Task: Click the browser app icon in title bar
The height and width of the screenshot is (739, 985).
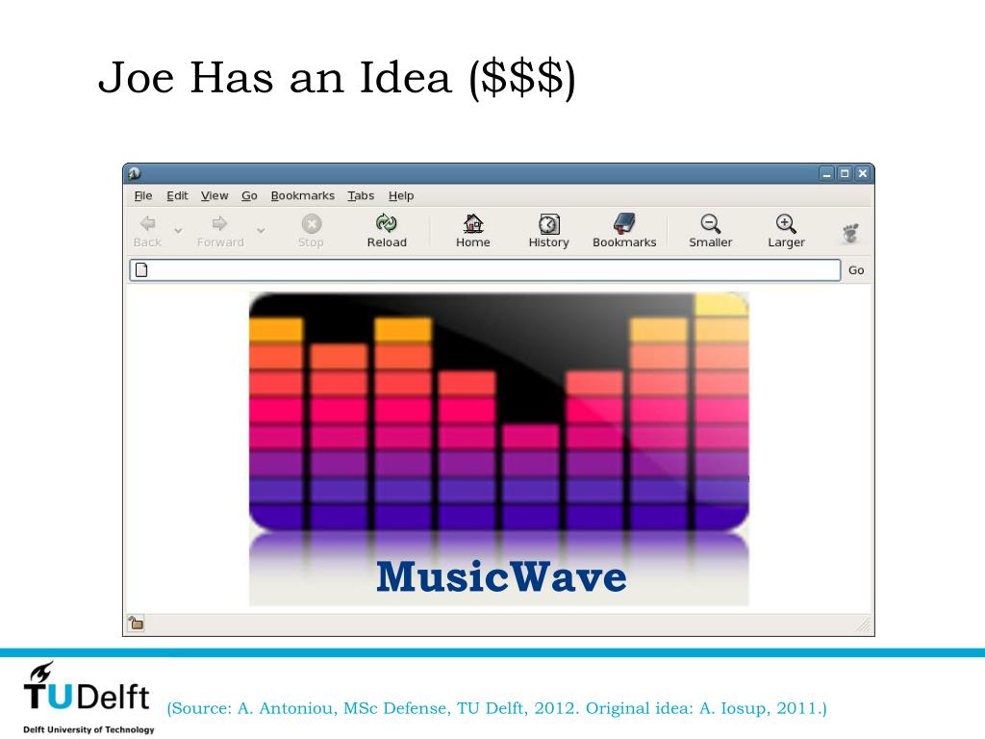Action: (135, 173)
